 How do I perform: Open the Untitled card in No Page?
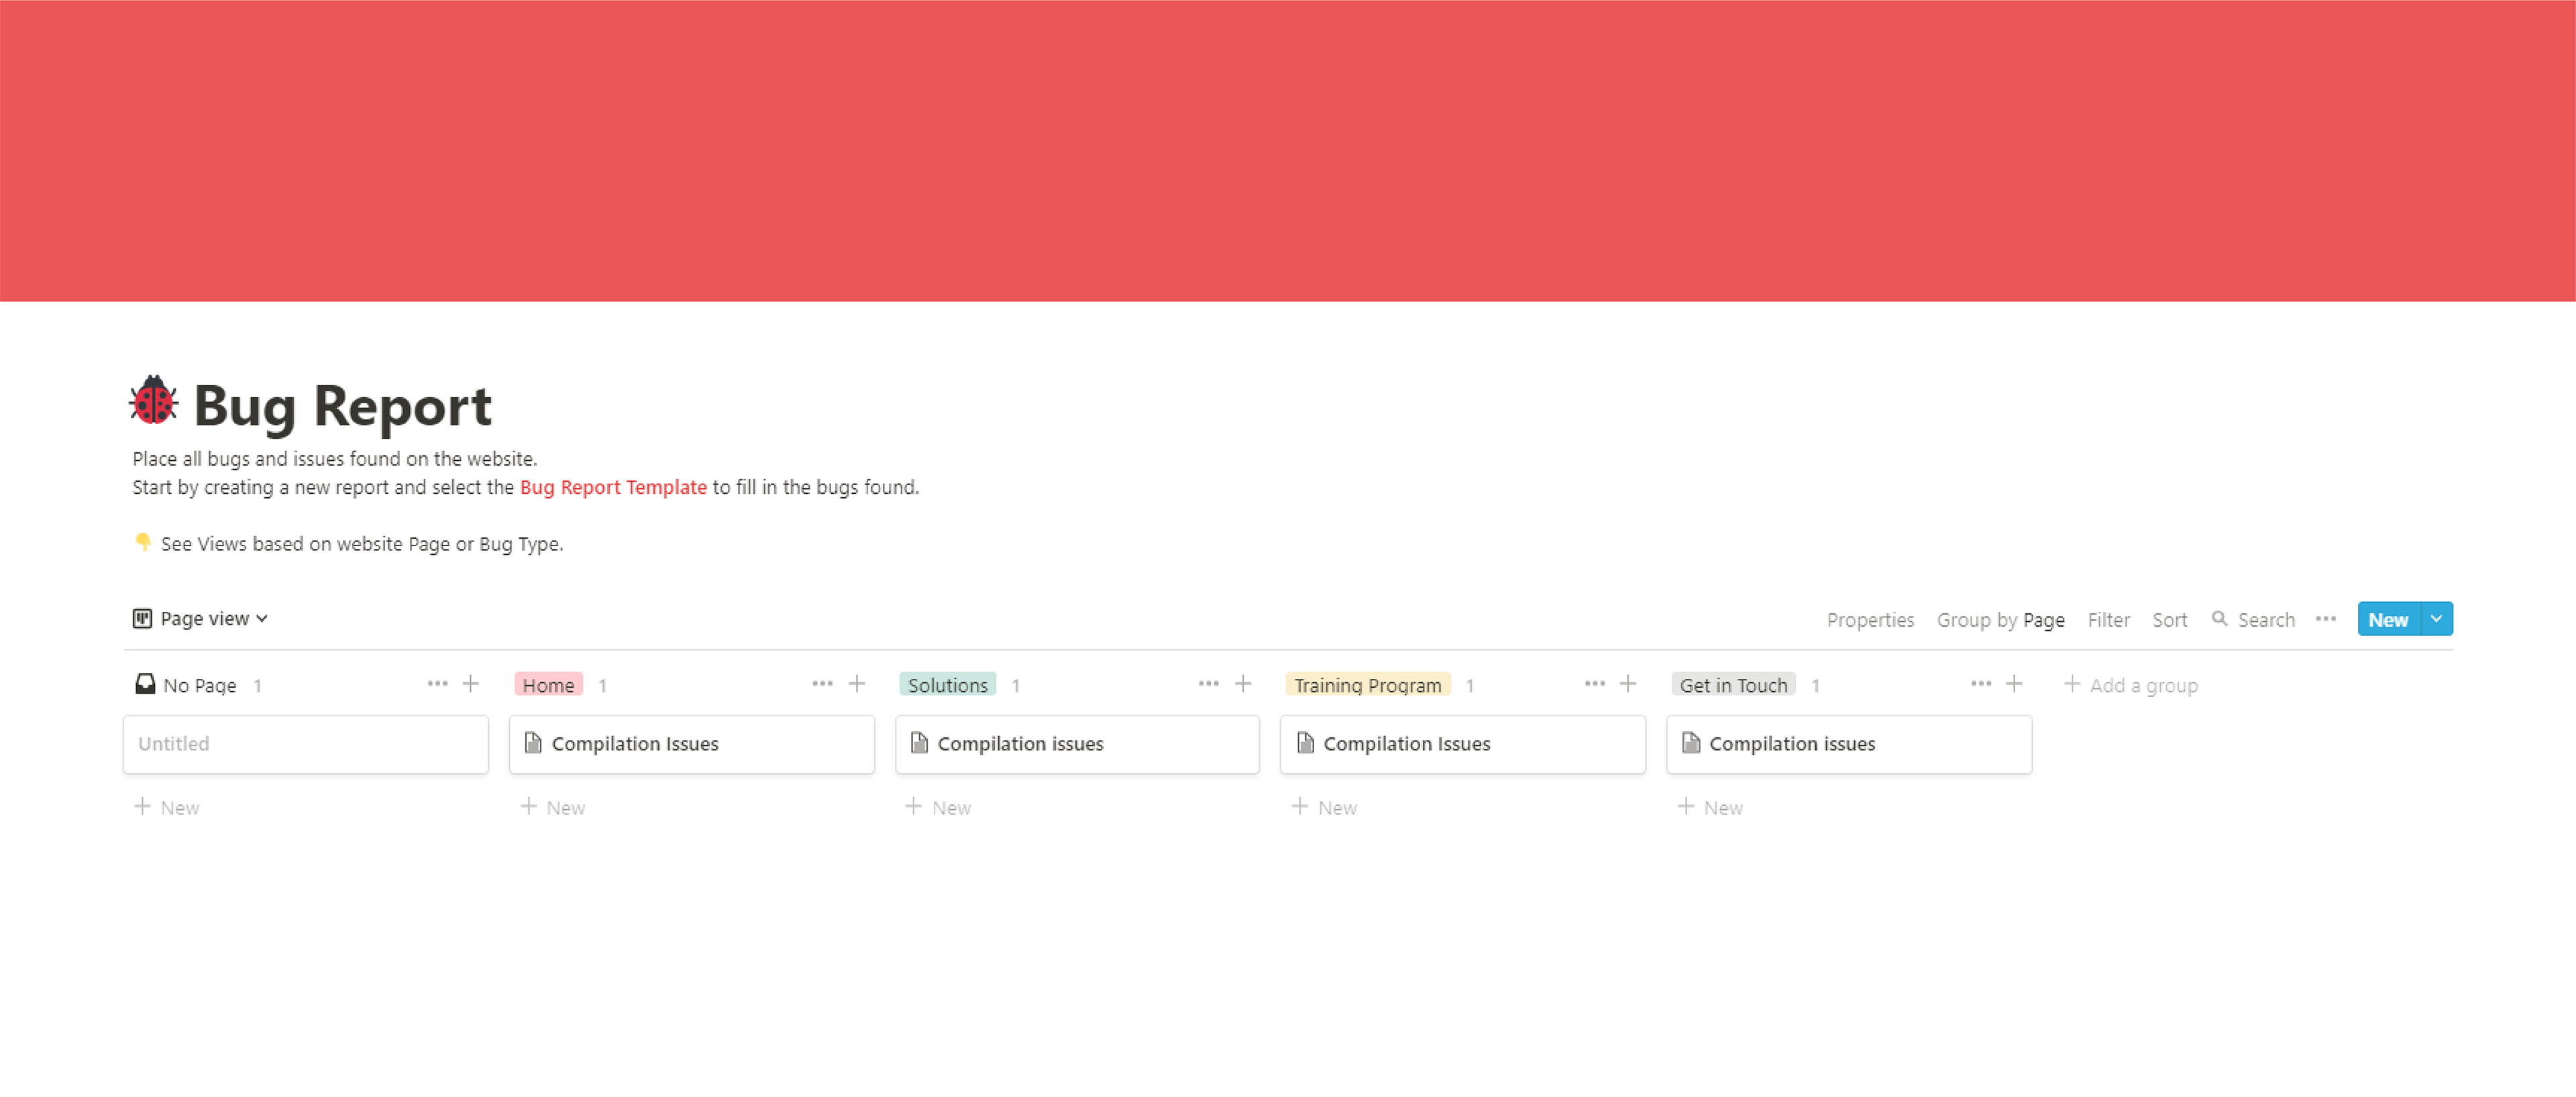tap(306, 744)
